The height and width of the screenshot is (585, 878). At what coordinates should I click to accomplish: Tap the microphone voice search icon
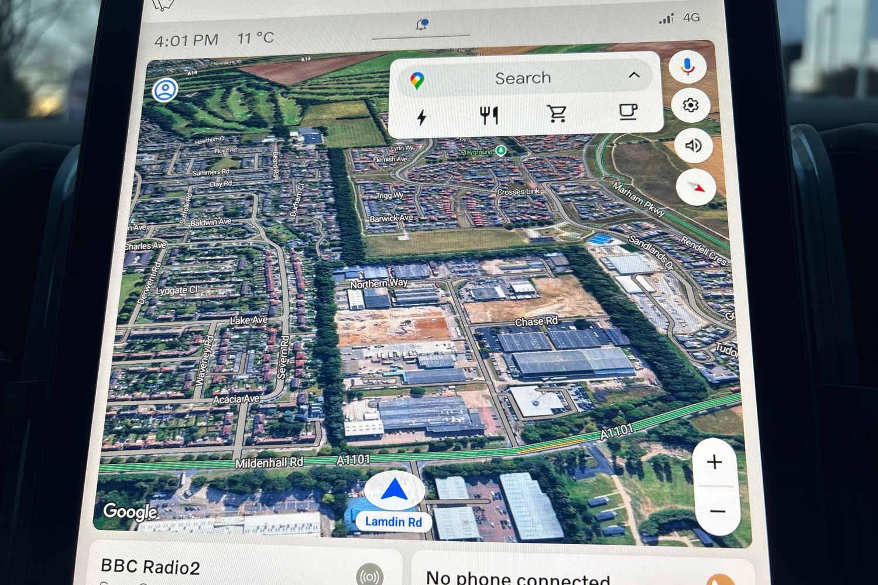coord(688,66)
